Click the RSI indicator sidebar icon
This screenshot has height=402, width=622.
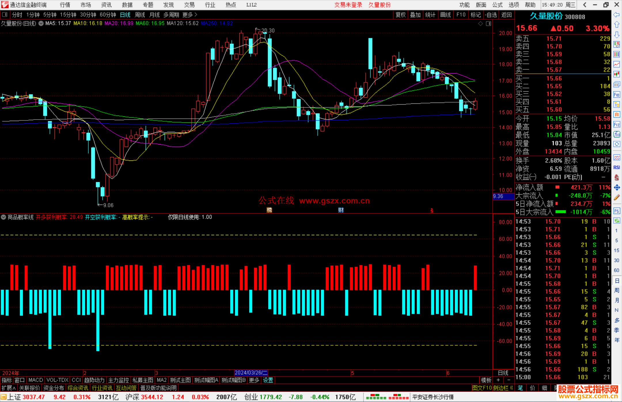617,167
